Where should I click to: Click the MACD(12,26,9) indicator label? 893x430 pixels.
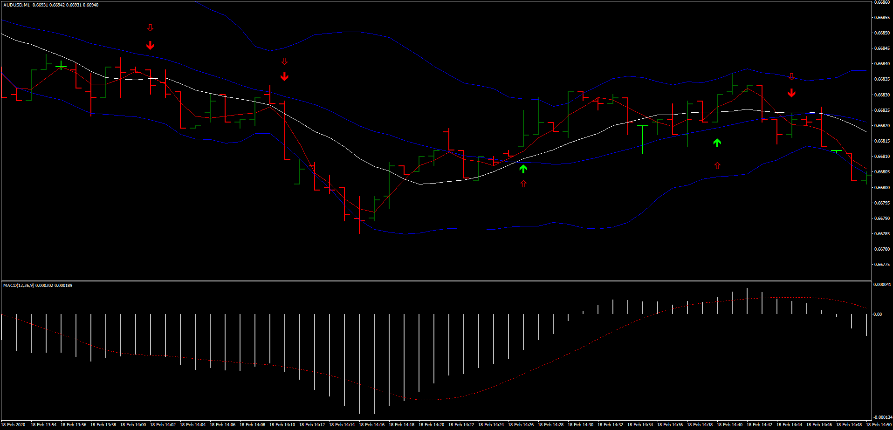coord(18,285)
